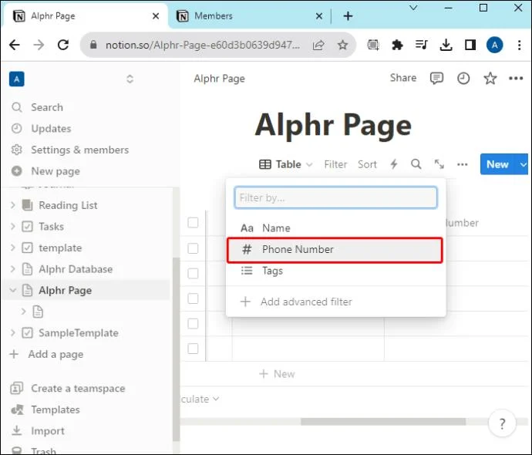Choose Tags in filter list
This screenshot has width=532, height=455.
[x=335, y=271]
